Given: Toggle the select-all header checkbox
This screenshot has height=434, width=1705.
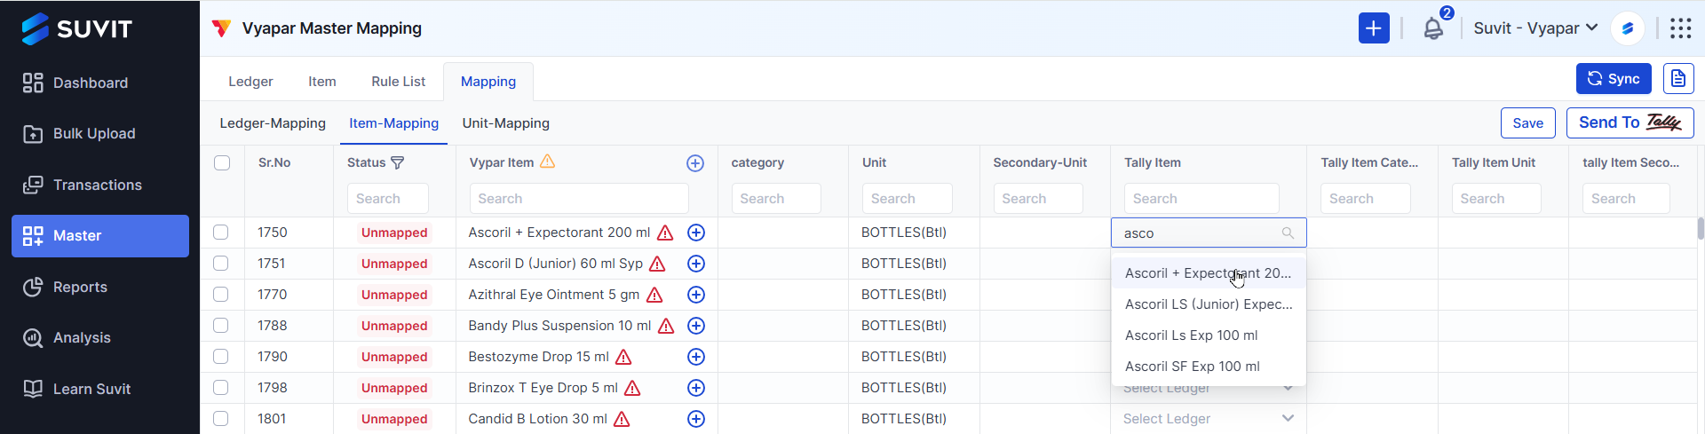Looking at the screenshot, I should click(222, 162).
